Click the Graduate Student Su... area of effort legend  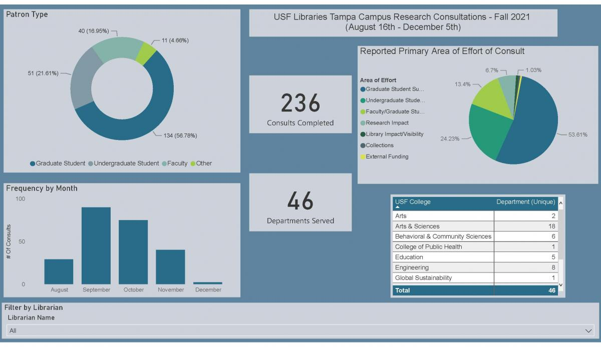coord(392,89)
